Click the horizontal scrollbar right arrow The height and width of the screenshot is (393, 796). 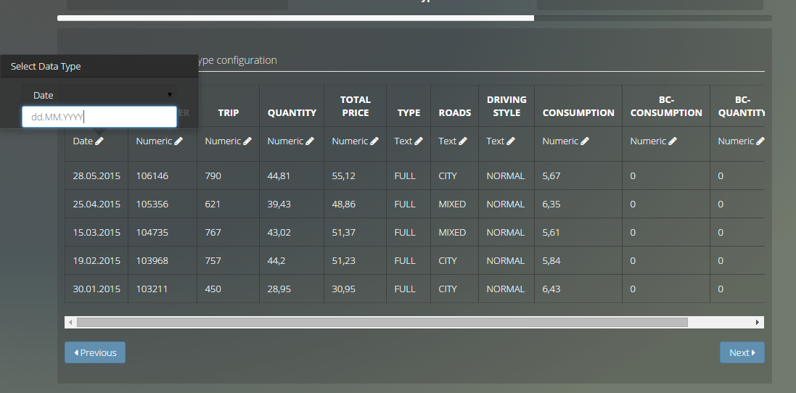(x=758, y=322)
